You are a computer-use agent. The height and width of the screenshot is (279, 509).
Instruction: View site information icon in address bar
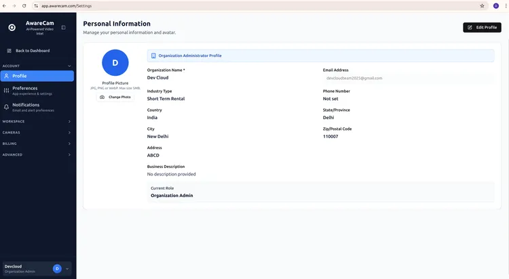(x=36, y=6)
